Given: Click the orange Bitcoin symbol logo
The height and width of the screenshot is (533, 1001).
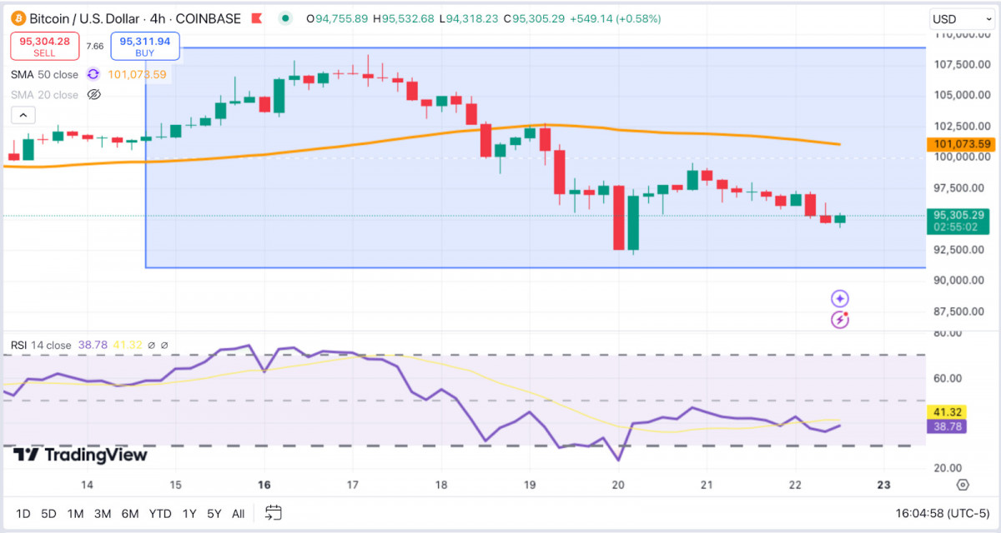Looking at the screenshot, I should pos(18,18).
